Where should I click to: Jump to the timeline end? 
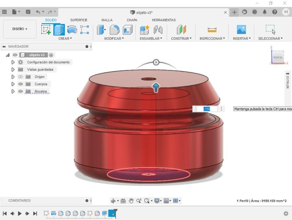35,214
